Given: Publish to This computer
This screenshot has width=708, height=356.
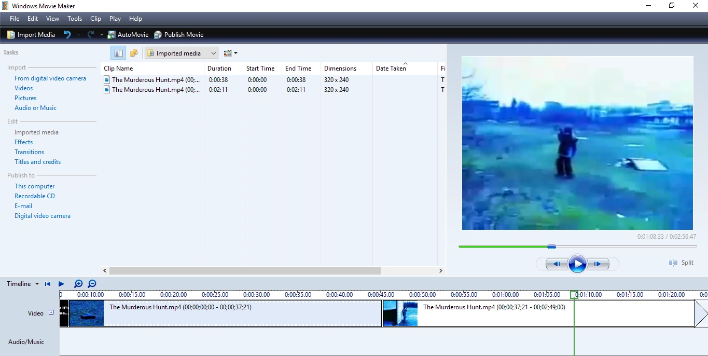Looking at the screenshot, I should click(35, 186).
